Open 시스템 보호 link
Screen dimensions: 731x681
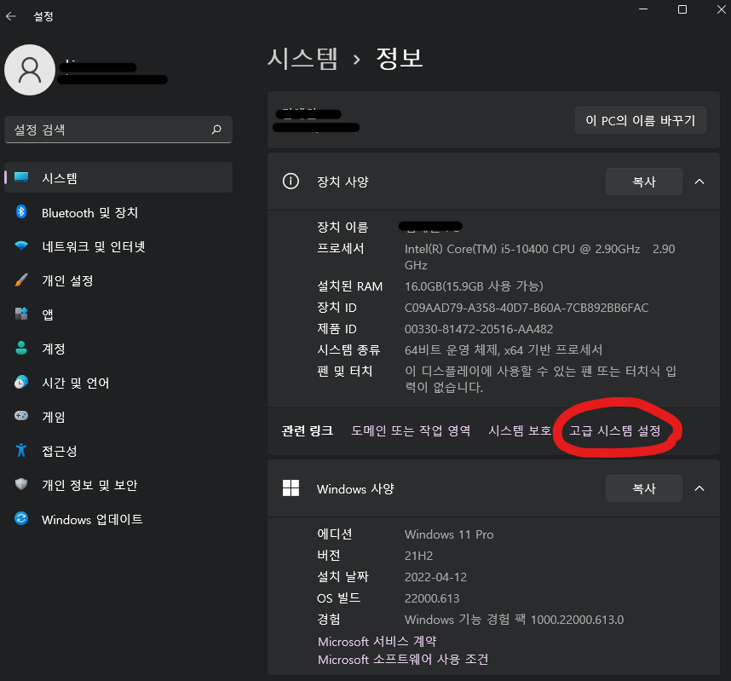(x=520, y=430)
